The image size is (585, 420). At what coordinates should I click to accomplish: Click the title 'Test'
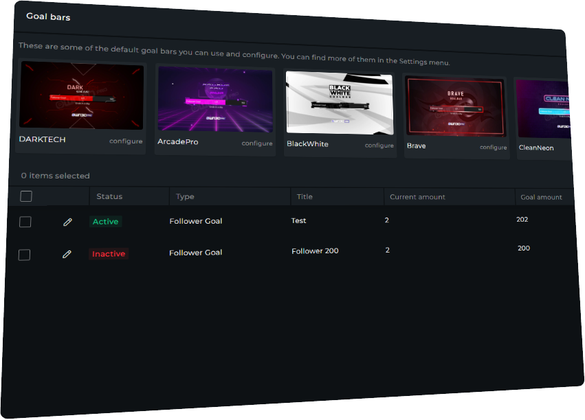pyautogui.click(x=298, y=221)
